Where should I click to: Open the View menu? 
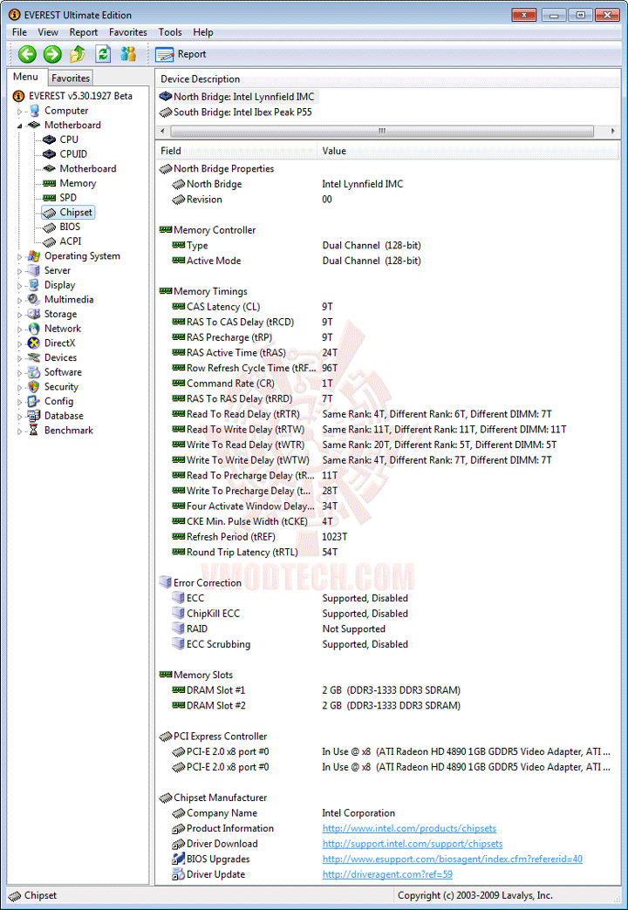click(48, 32)
